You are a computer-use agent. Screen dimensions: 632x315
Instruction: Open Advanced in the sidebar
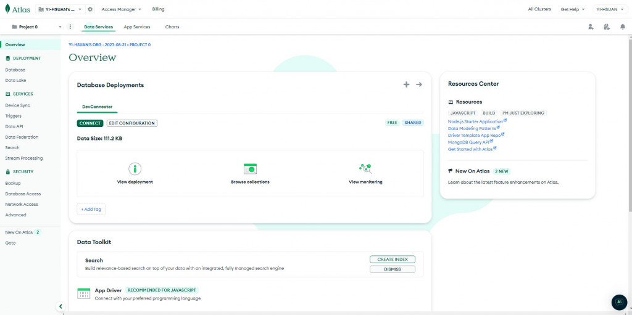point(15,215)
